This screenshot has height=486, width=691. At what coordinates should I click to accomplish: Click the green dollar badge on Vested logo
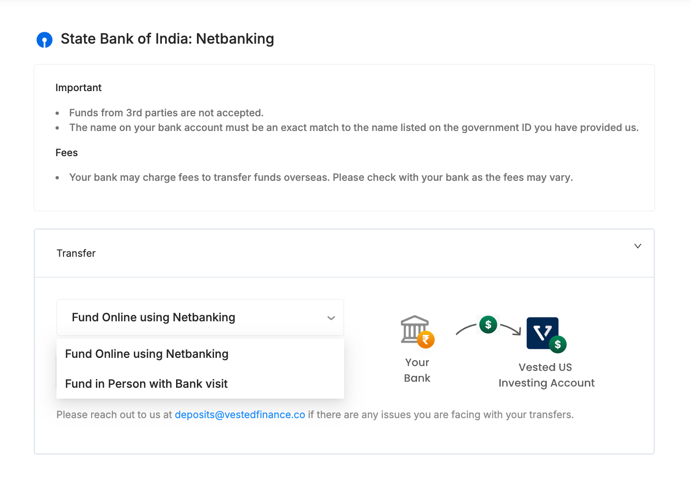pos(558,345)
